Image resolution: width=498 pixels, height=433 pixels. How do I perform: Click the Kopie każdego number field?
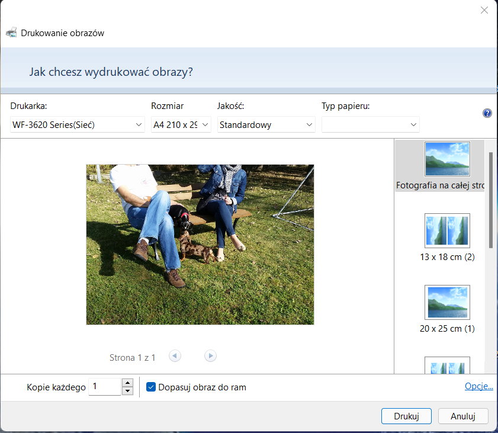(105, 387)
